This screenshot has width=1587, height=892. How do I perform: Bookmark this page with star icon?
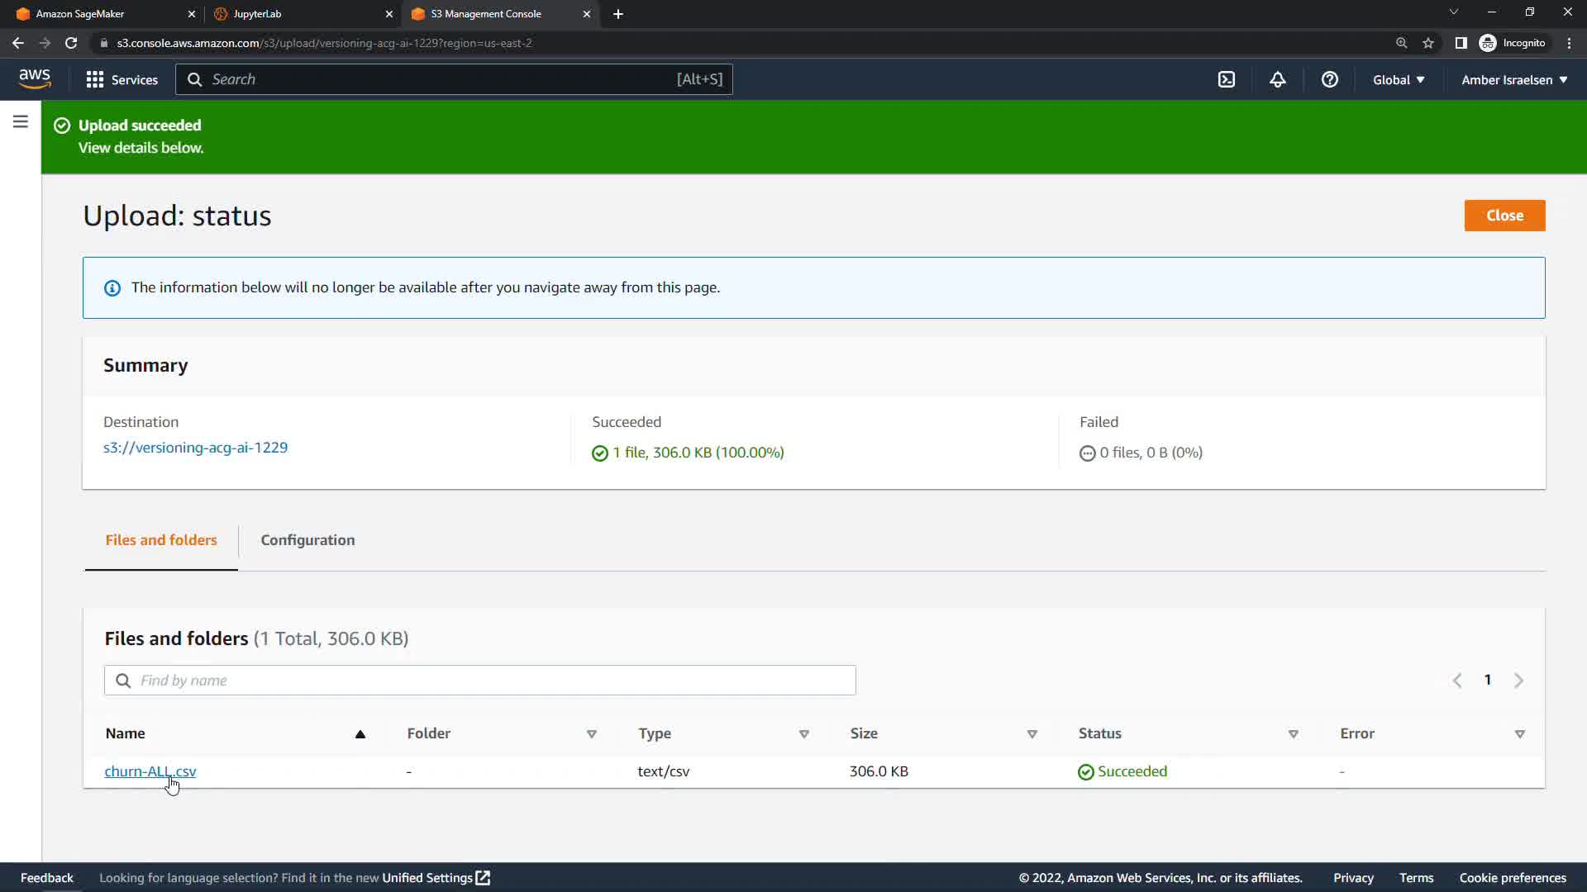tap(1427, 43)
